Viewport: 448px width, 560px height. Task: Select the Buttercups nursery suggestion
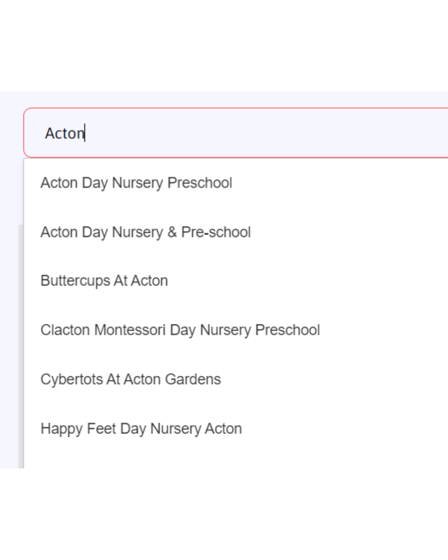coord(236,281)
